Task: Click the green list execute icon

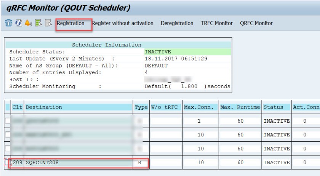Action: point(38,23)
